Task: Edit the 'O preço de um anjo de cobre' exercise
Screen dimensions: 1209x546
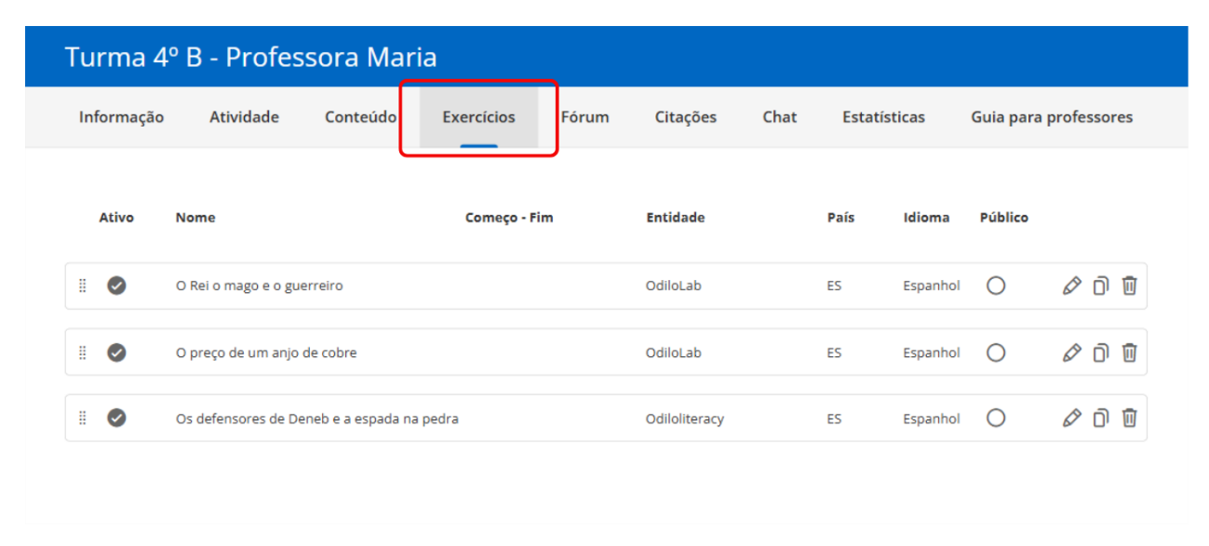Action: (x=1071, y=353)
